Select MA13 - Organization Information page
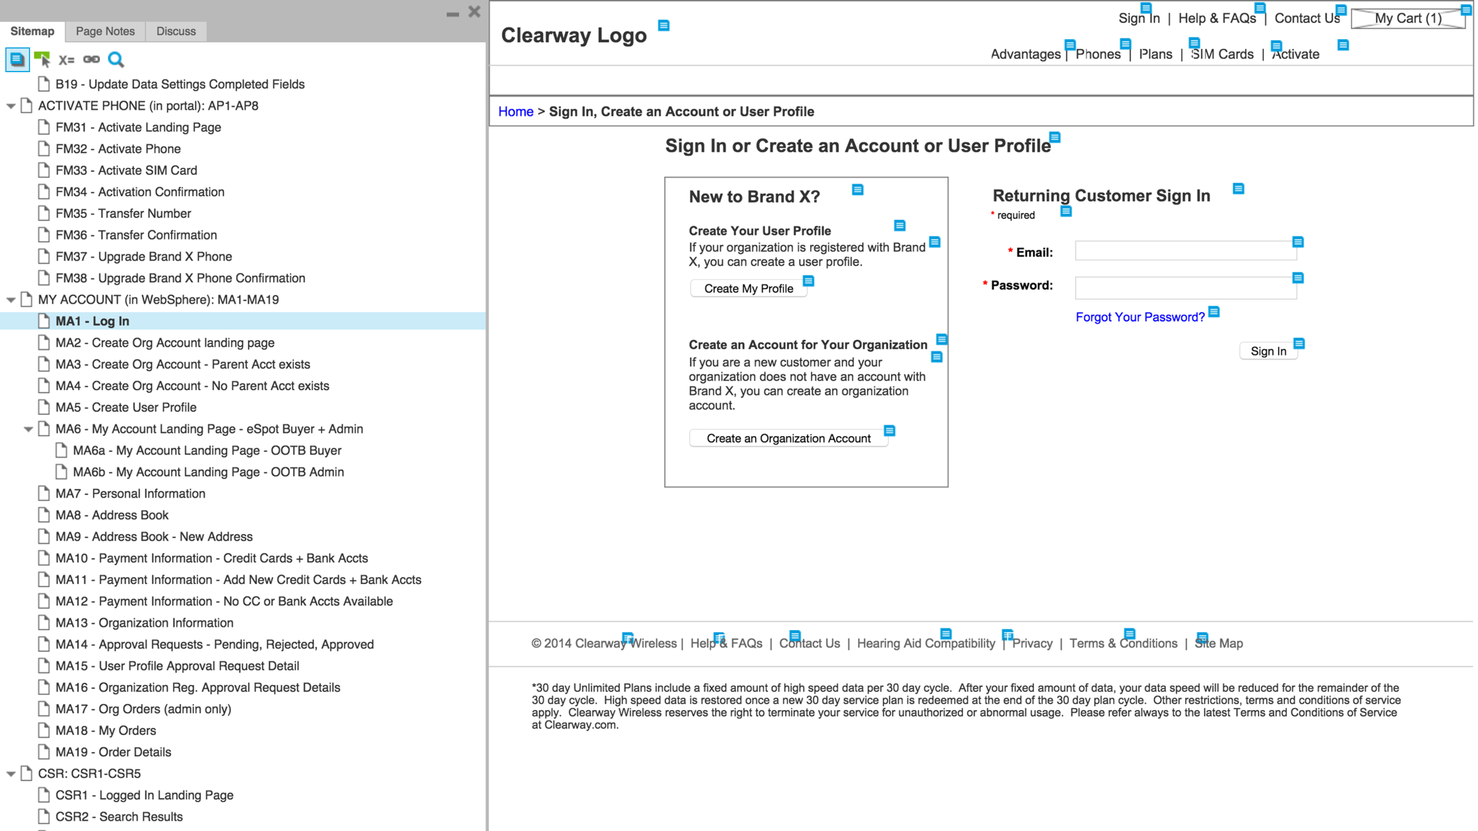 click(144, 623)
